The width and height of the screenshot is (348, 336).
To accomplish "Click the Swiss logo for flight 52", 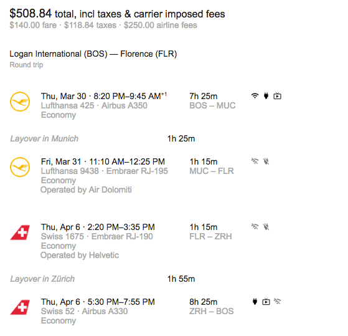I will [x=20, y=307].
